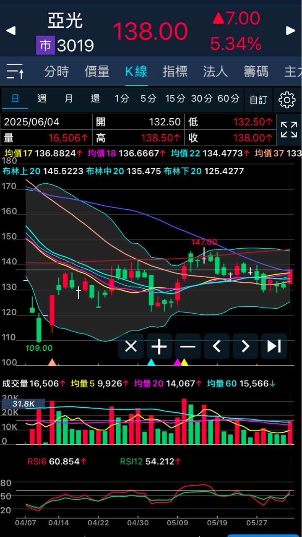This screenshot has height=537, width=302.
Task: Go to next stock with right arrow
Action: pos(291,31)
